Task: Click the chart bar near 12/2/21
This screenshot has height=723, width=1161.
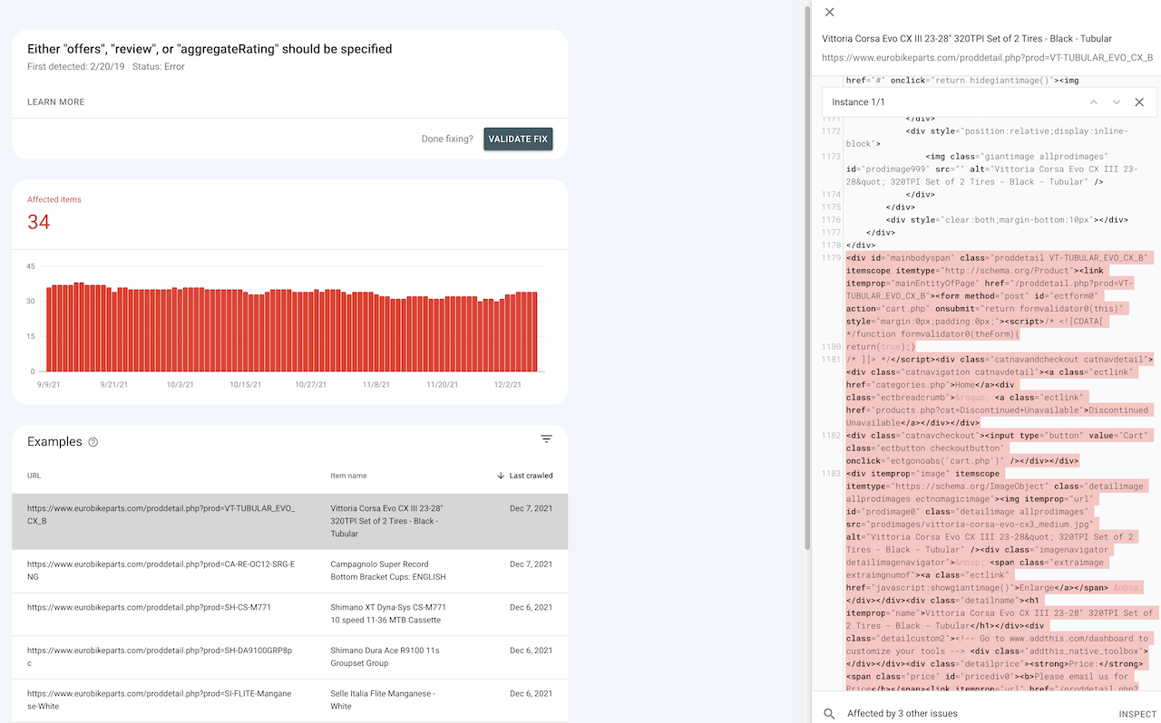Action: click(x=506, y=334)
